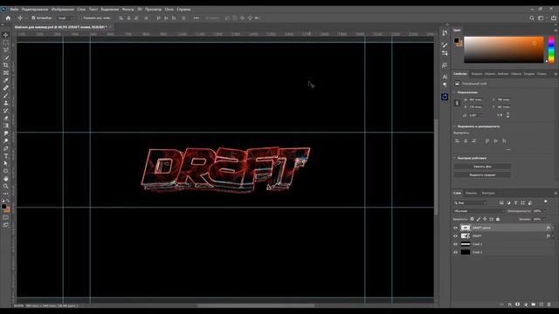Toggle Quick Mask mode in toolbox

(6, 217)
